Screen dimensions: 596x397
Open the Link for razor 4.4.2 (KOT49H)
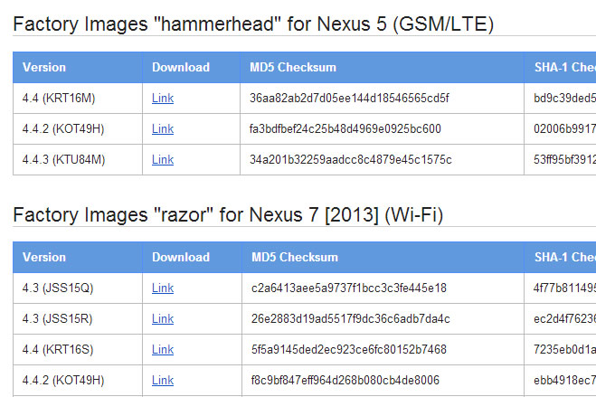pyautogui.click(x=163, y=381)
